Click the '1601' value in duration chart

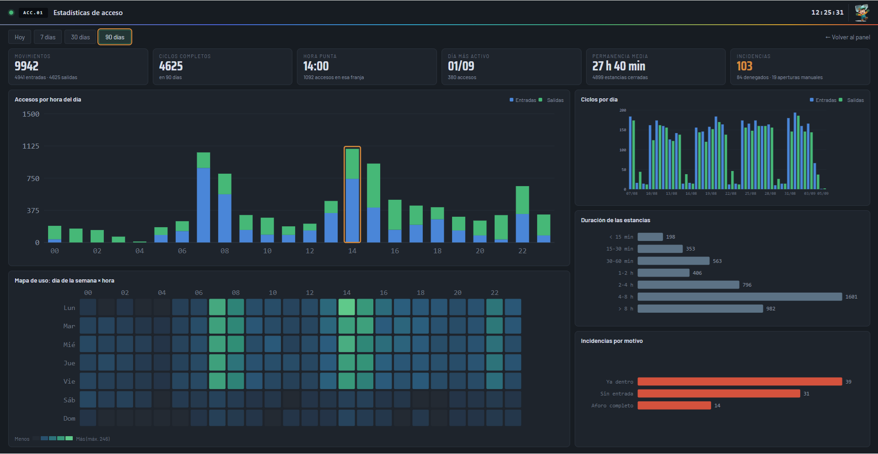point(851,297)
